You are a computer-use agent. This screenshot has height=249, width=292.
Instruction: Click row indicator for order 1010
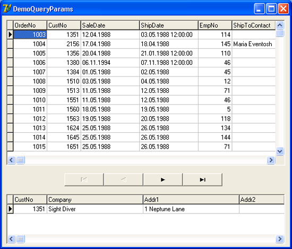[10, 100]
